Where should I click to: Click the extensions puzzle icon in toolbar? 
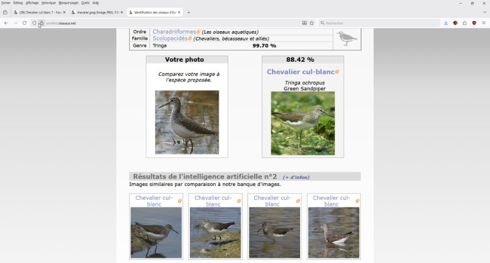pos(464,23)
